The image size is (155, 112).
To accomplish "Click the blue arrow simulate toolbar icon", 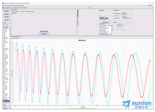I will pyautogui.click(x=20, y=8).
